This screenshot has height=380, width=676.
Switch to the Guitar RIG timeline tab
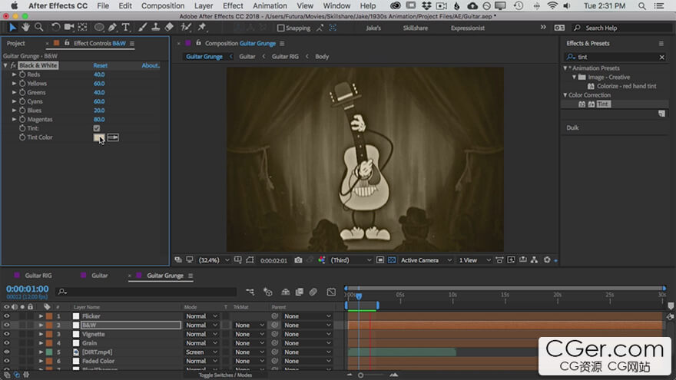point(38,275)
